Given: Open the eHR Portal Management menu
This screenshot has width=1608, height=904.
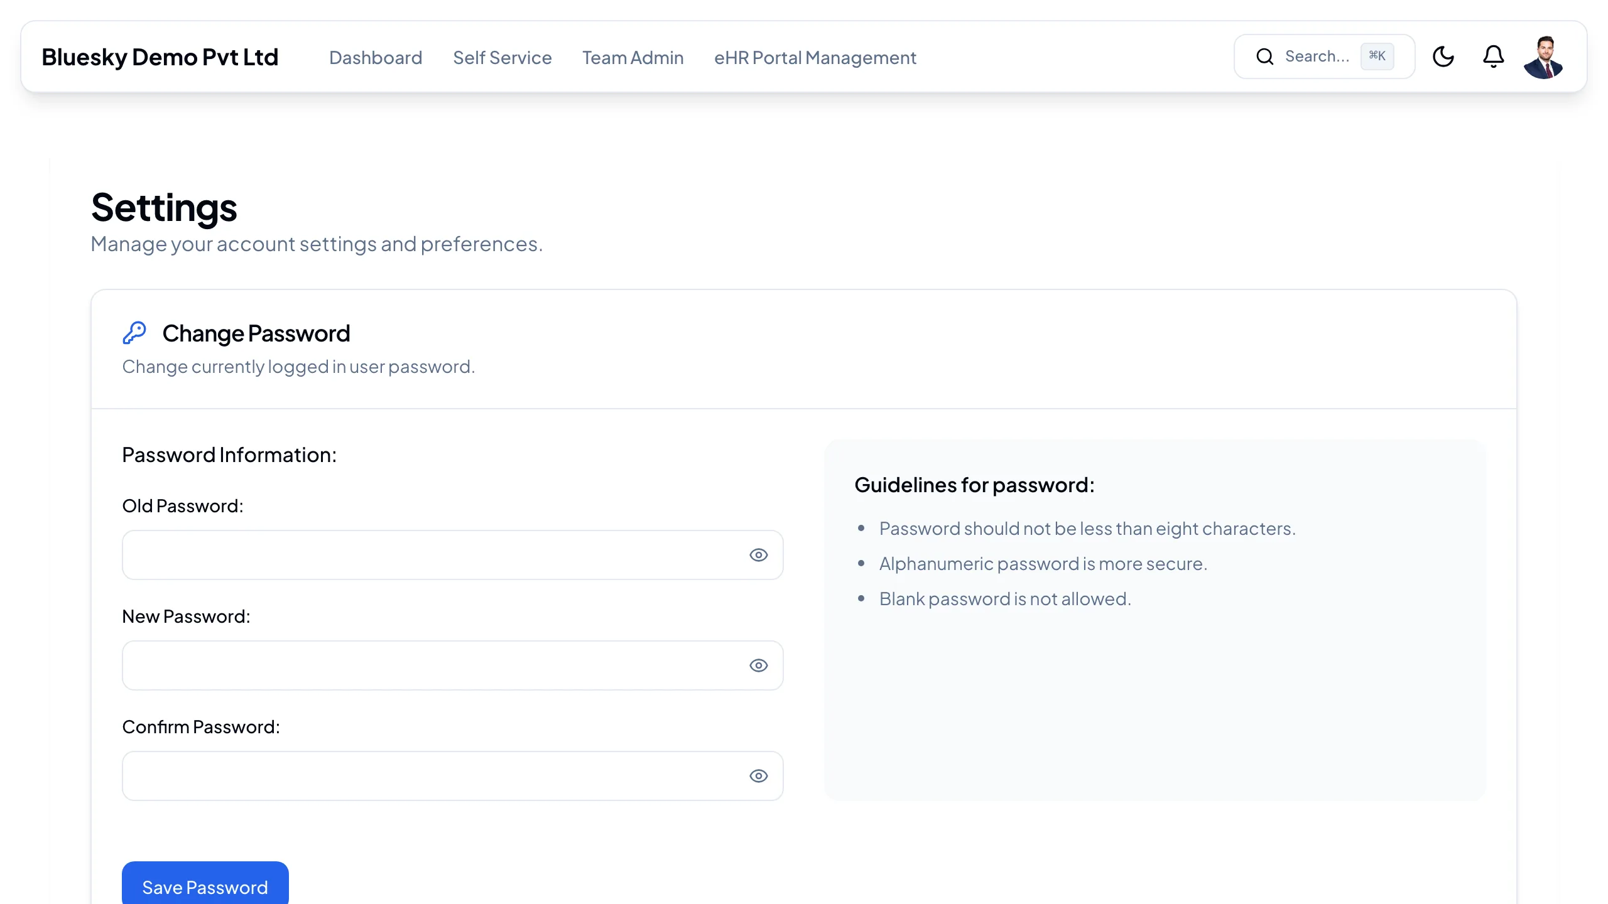Looking at the screenshot, I should 815,57.
